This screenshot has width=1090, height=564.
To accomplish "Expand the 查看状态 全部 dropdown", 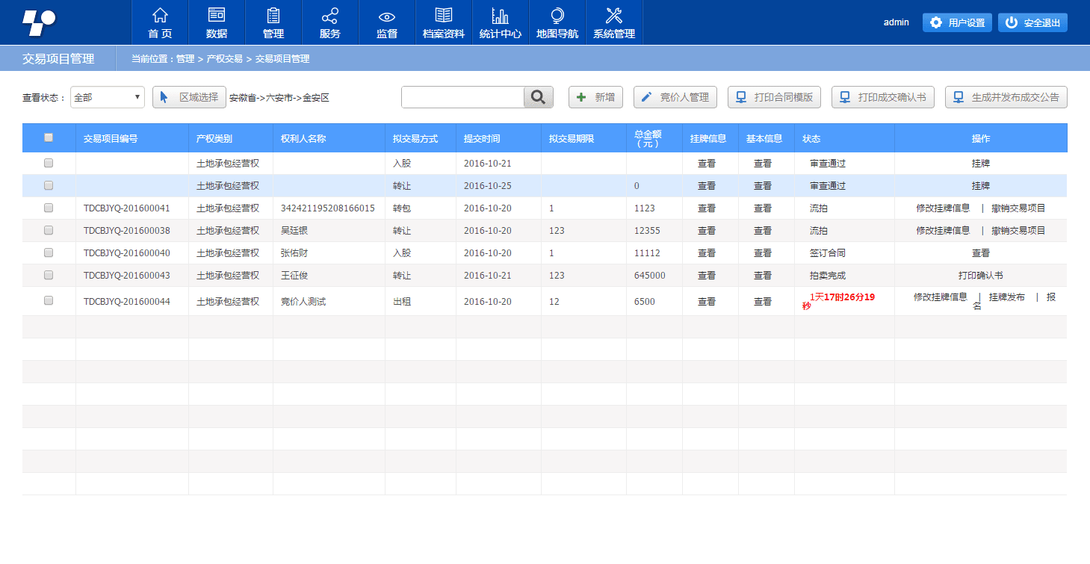I will point(108,97).
